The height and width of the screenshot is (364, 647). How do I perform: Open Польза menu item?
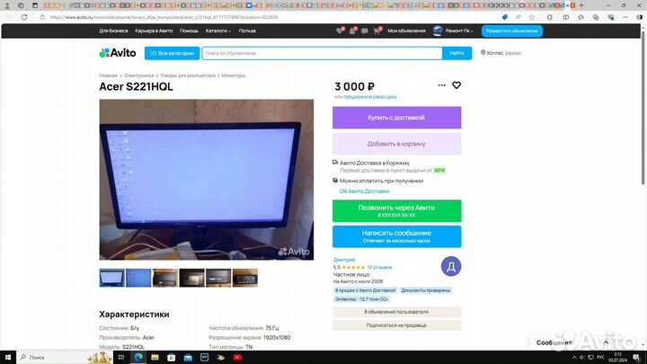pos(247,31)
